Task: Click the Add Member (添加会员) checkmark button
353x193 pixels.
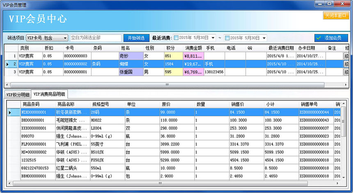Action: click(x=331, y=38)
